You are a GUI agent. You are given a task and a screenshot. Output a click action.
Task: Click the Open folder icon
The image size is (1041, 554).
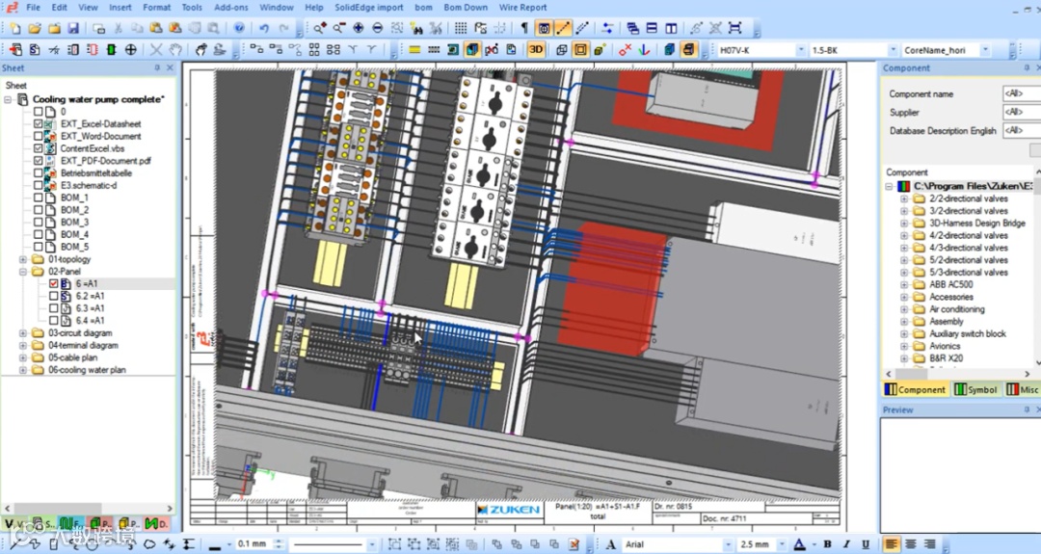[x=35, y=29]
